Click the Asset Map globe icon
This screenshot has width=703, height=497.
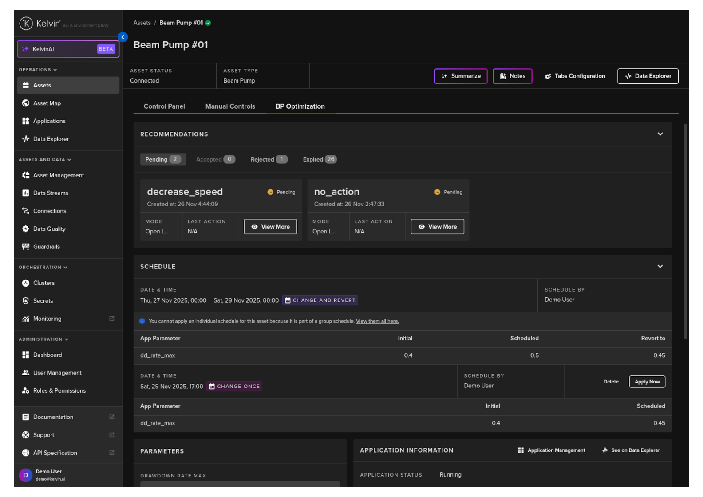click(x=26, y=103)
